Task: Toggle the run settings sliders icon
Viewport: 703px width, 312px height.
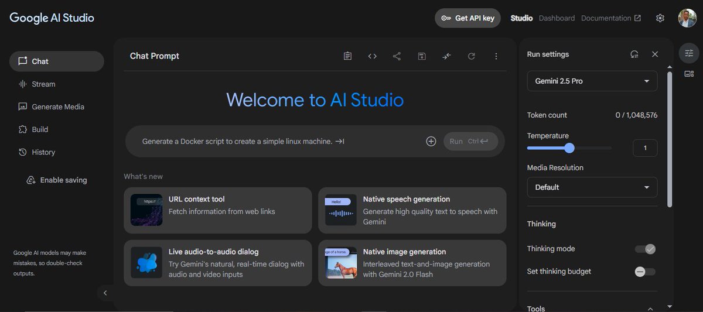Action: point(689,53)
